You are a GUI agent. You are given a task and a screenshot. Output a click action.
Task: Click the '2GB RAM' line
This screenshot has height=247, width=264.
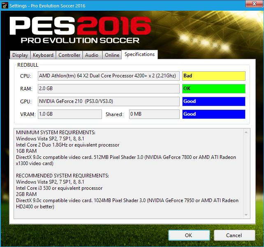coord(26,194)
